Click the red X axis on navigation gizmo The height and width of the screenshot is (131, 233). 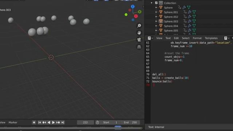(x=136, y=16)
